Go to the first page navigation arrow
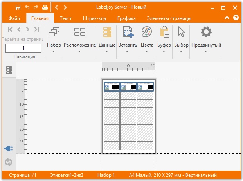This screenshot has width=243, height=181. click(10, 29)
